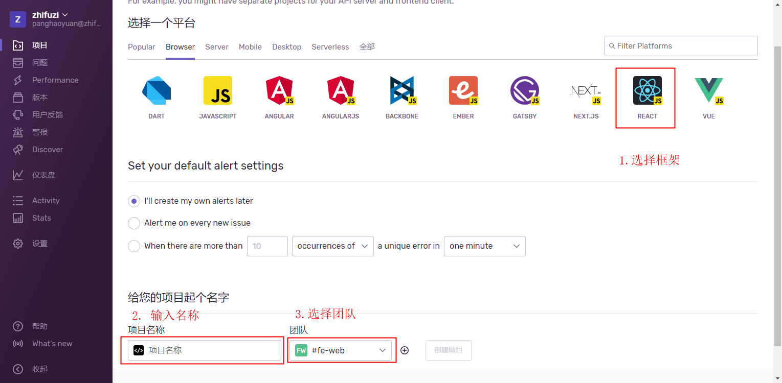Switch to the Popular tab

coord(142,47)
